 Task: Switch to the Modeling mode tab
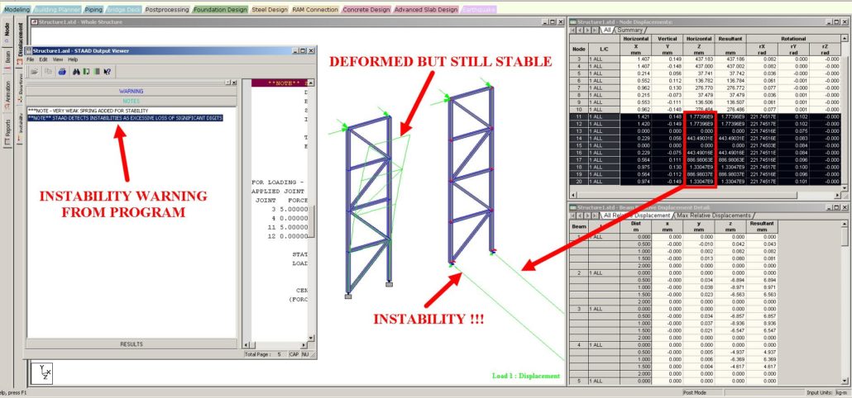pos(17,10)
